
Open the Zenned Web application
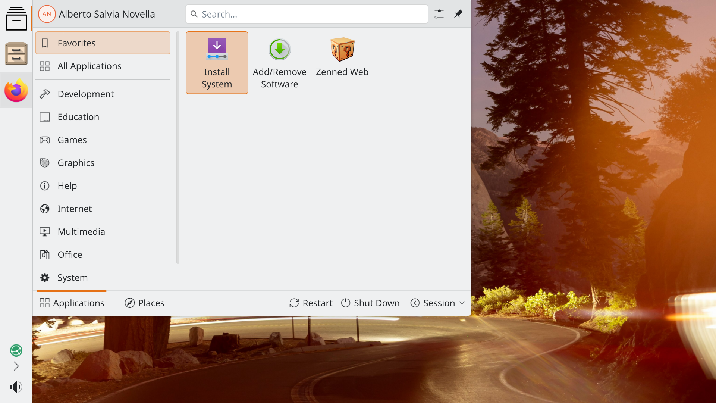click(342, 56)
